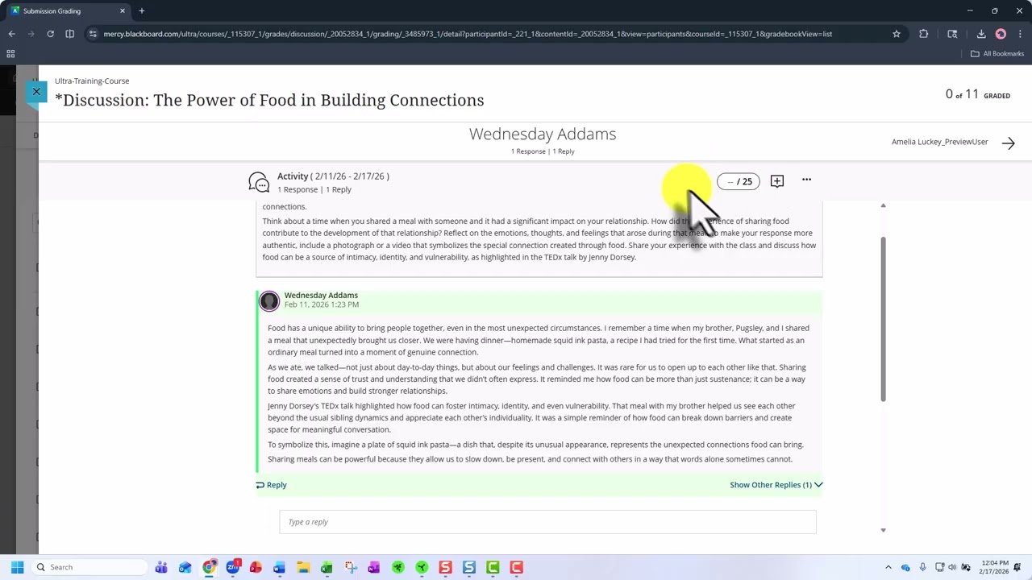Viewport: 1032px width, 580px height.
Task: Open clock showing 12:04 PM
Action: pyautogui.click(x=996, y=567)
